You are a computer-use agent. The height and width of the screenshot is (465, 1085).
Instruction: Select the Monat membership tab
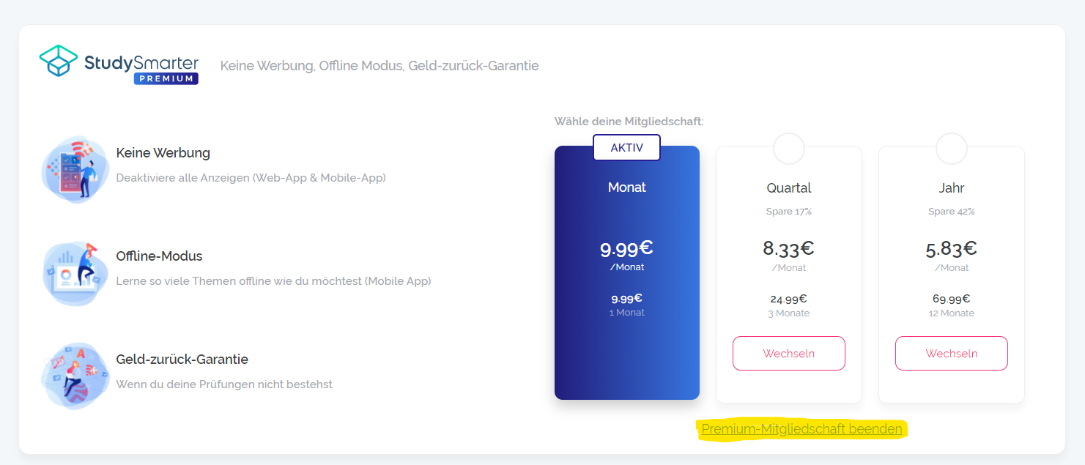[626, 187]
